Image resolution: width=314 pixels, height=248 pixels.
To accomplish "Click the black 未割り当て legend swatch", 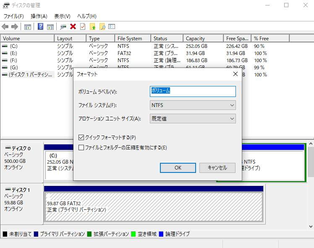I will pyautogui.click(x=5, y=234).
